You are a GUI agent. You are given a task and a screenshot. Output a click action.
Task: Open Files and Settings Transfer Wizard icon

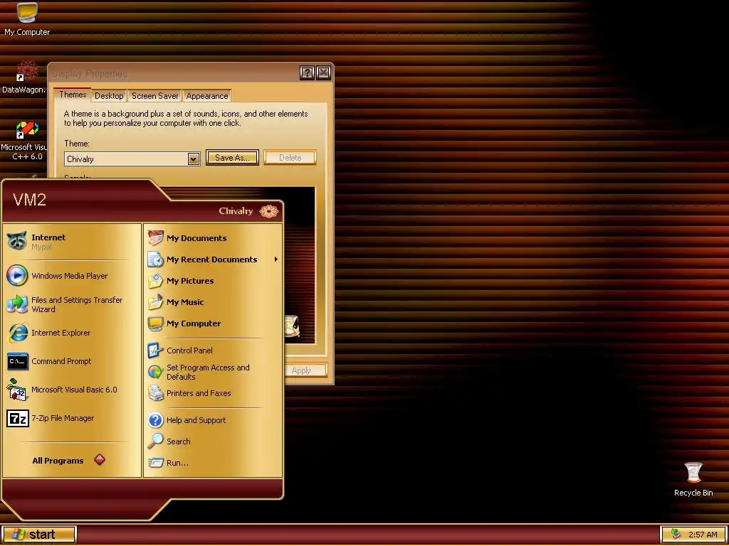(x=17, y=304)
